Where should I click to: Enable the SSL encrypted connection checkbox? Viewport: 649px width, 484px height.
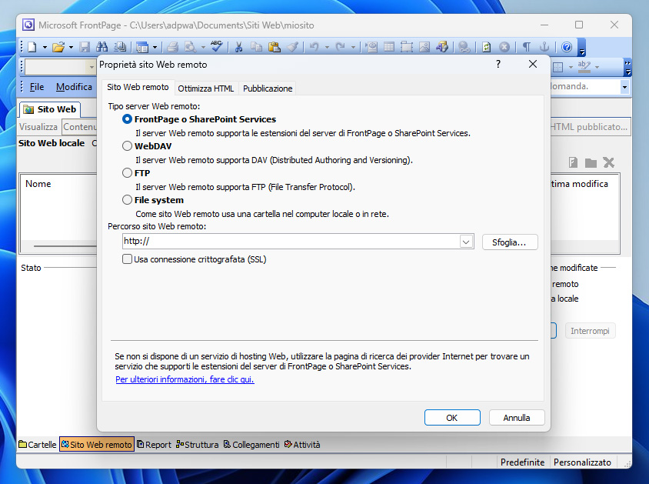tap(128, 259)
